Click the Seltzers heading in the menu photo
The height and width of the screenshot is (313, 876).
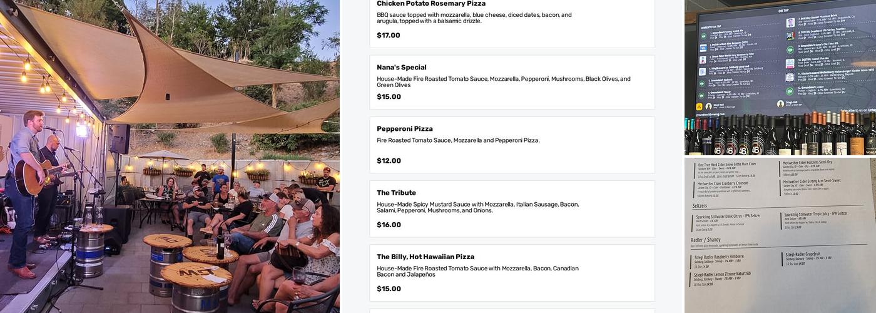pyautogui.click(x=700, y=205)
